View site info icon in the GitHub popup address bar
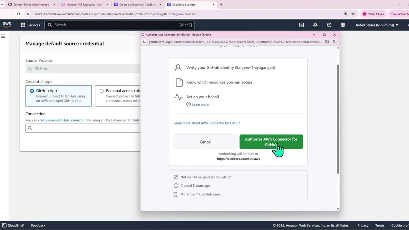 pos(144,42)
